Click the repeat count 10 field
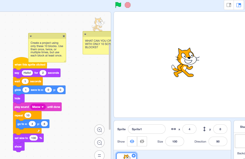The height and width of the screenshot is (159, 245). pyautogui.click(x=28, y=116)
